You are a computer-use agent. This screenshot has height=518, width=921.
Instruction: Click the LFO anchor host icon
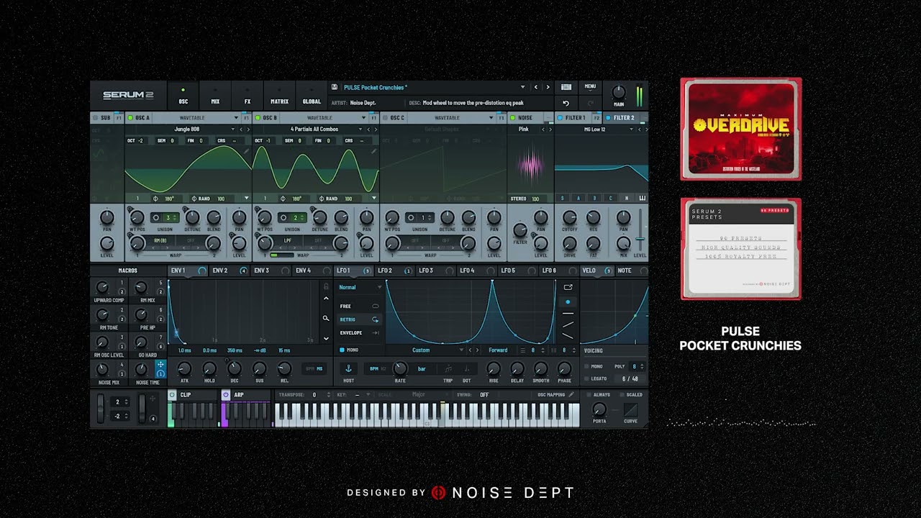pos(349,368)
